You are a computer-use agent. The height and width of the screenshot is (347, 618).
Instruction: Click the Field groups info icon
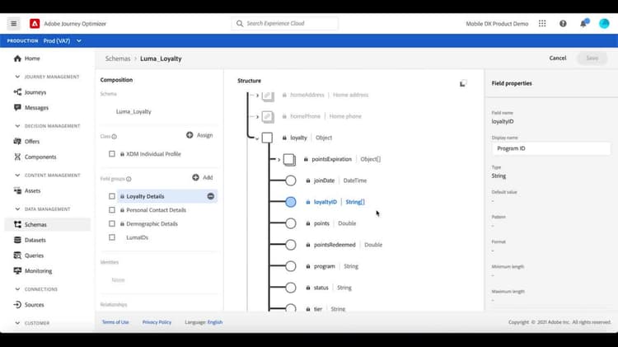(129, 179)
